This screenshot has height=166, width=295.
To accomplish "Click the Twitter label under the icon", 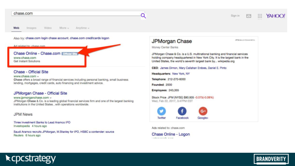I will coord(161,118).
